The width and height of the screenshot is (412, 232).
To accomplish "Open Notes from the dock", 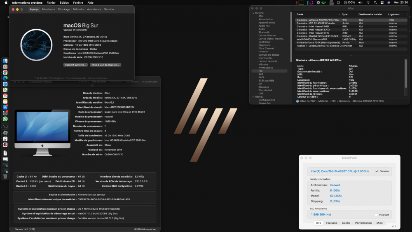I will click(5, 101).
